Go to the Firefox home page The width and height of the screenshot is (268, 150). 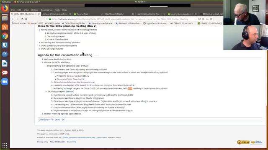tap(26, 19)
